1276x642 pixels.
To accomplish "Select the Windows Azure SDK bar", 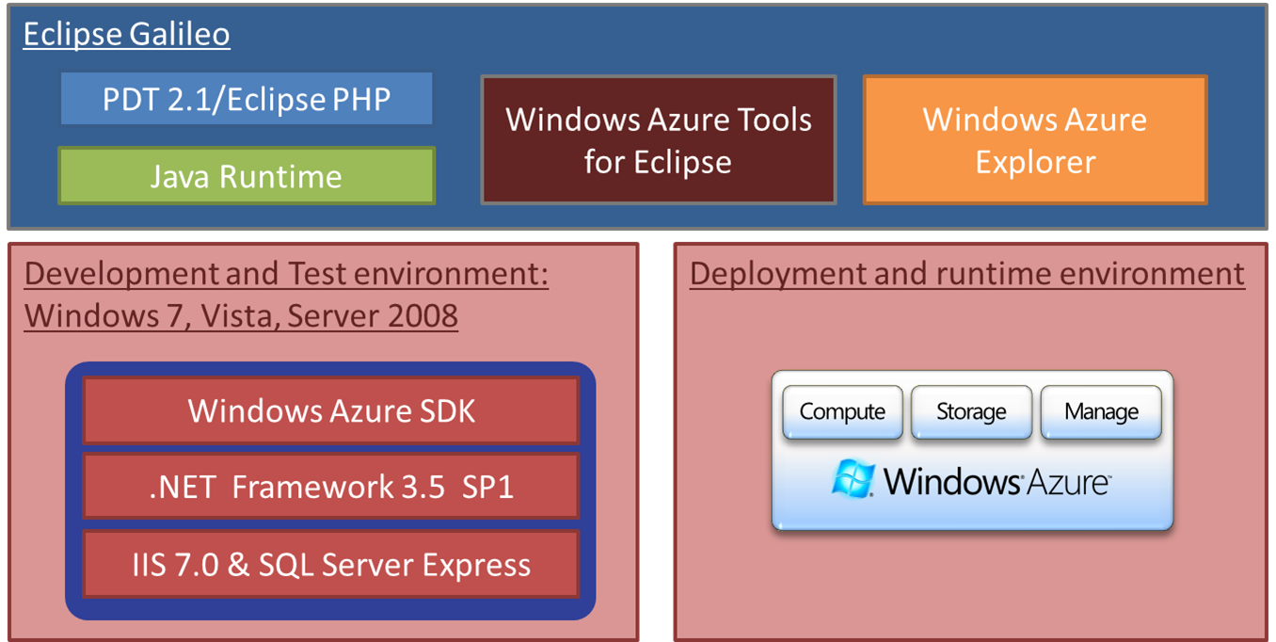I will [331, 410].
